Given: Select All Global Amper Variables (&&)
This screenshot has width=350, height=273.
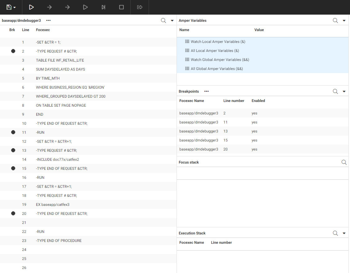Looking at the screenshot, I should click(x=217, y=69).
